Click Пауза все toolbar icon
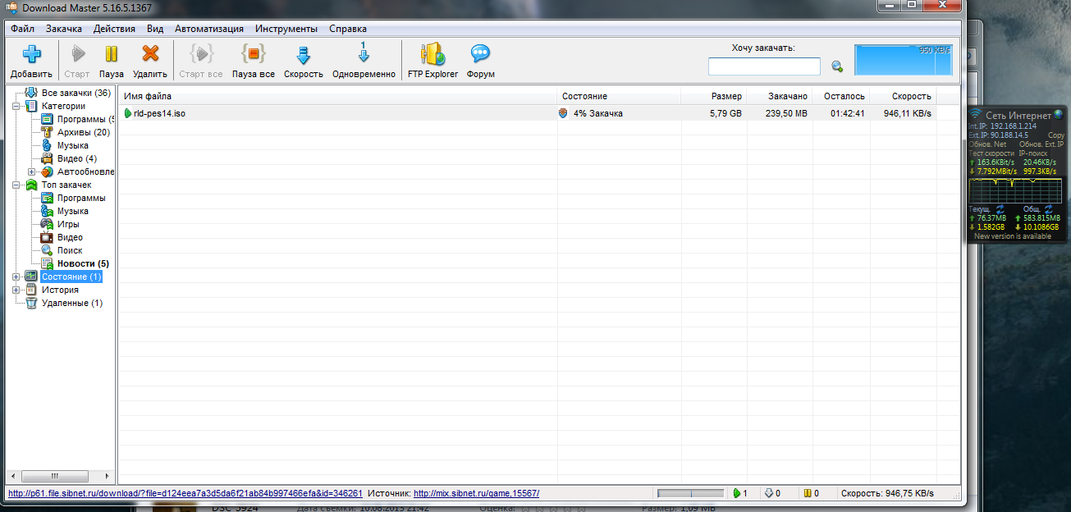Viewport: 1071px width, 512px height. (x=253, y=55)
